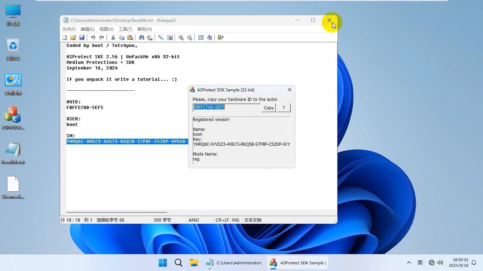The height and width of the screenshot is (271, 483).
Task: Click the 'Coded by boot / Tuts4you,' line
Action: [x=102, y=46]
